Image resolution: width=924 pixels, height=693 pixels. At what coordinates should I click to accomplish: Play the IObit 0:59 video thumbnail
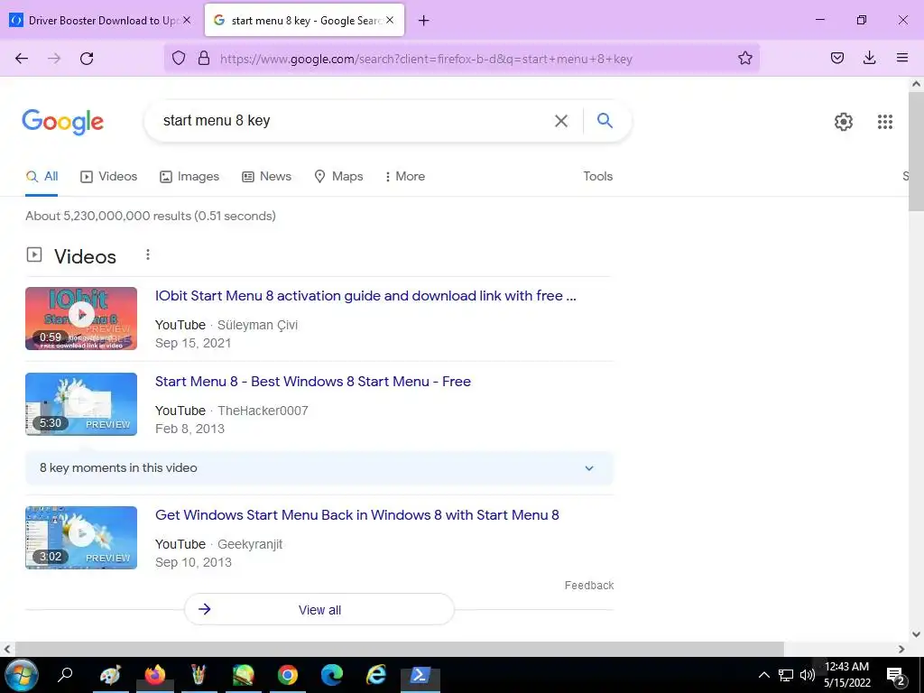[81, 319]
